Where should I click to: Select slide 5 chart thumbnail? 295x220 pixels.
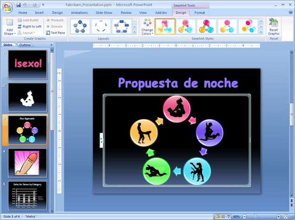pos(27,196)
